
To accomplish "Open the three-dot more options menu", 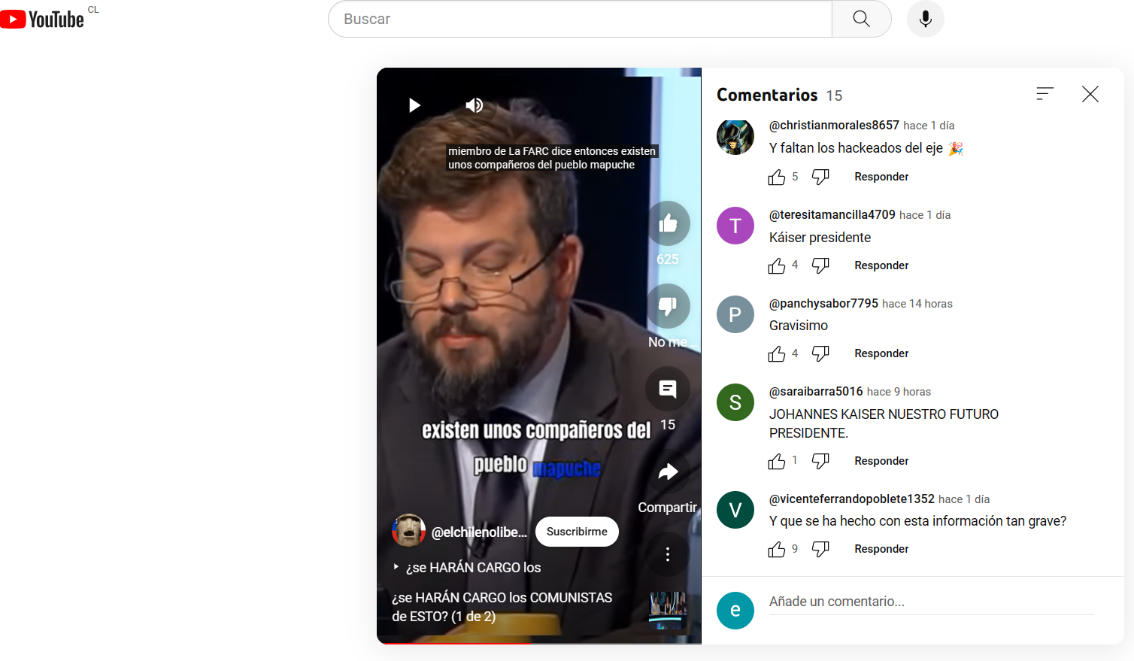I will 668,554.
